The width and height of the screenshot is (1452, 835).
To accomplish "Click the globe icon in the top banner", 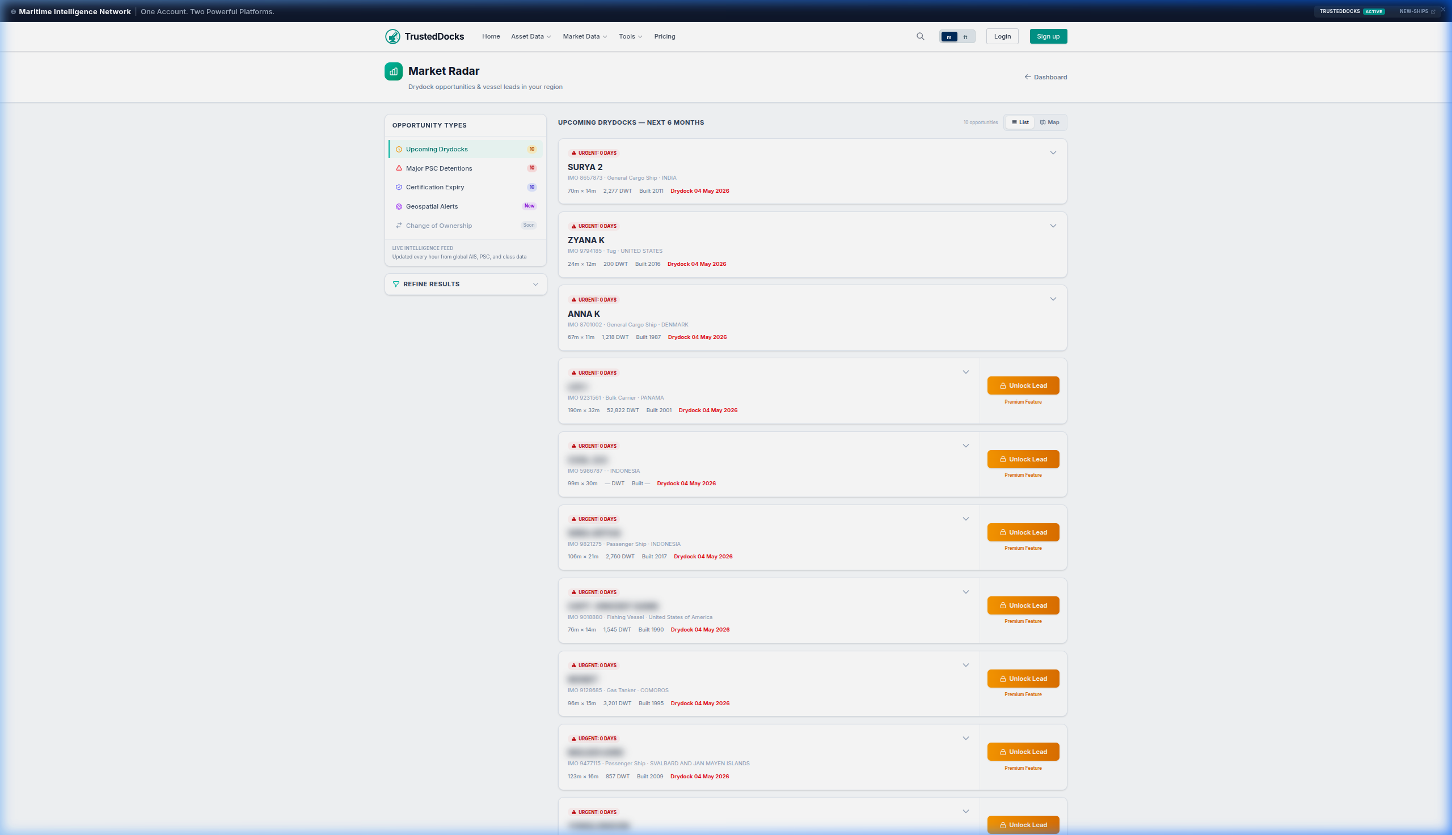I will pos(13,11).
